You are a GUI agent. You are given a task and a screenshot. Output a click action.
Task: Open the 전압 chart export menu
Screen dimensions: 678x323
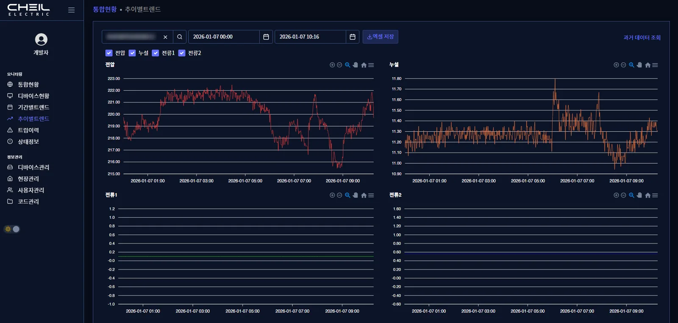coord(371,65)
